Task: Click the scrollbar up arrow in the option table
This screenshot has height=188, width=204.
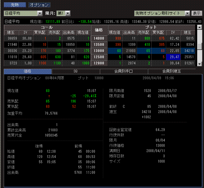Action: point(200,28)
